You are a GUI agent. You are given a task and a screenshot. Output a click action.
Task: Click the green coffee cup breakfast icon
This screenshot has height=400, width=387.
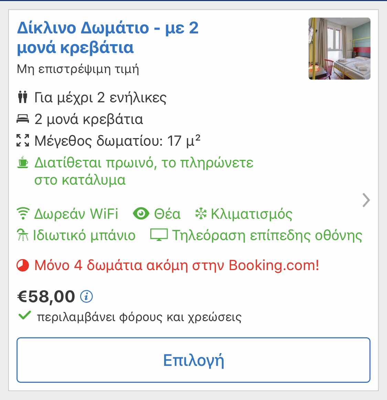pos(23,162)
